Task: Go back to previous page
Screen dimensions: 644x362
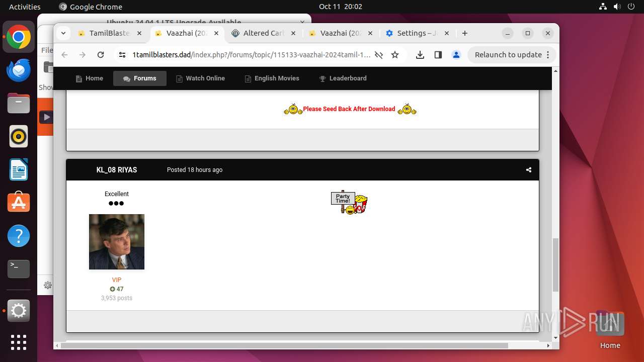Action: (64, 55)
